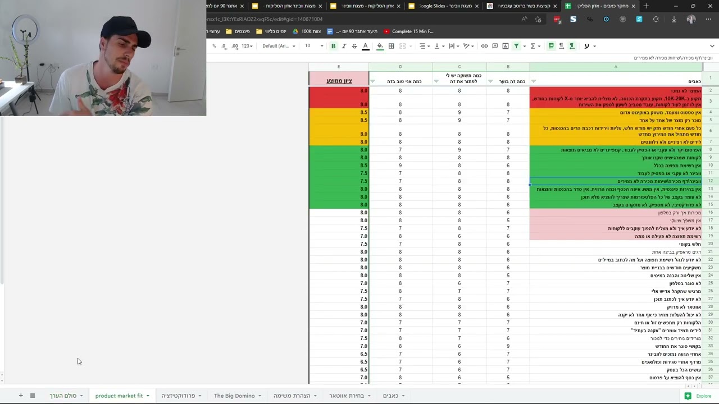The height and width of the screenshot is (404, 719).
Task: Open 'product market fit' tab options arrow
Action: click(148, 396)
